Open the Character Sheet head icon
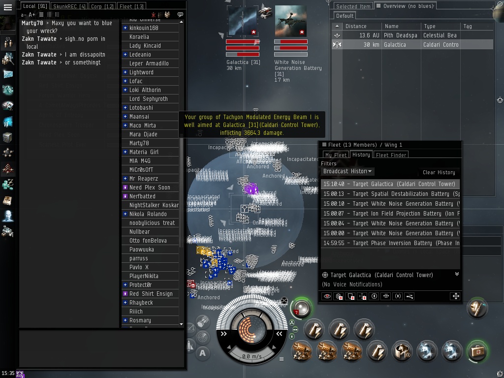Viewport: 504px width, 378px height. [x=8, y=217]
